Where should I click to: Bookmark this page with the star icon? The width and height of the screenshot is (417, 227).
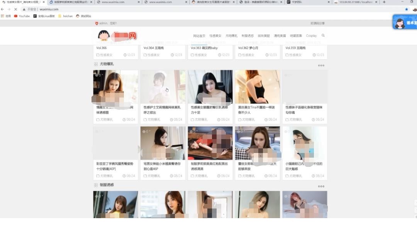click(x=406, y=9)
